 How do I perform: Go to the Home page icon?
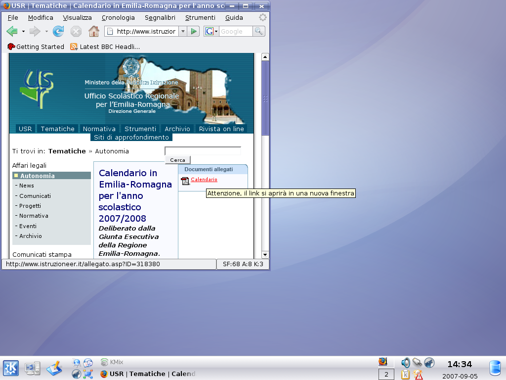[93, 32]
